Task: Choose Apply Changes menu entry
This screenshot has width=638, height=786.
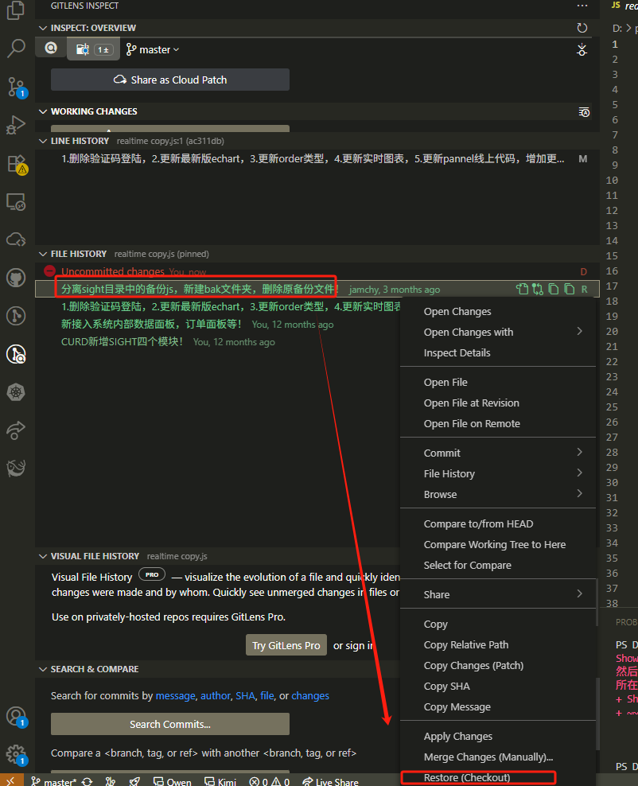Action: [498, 737]
